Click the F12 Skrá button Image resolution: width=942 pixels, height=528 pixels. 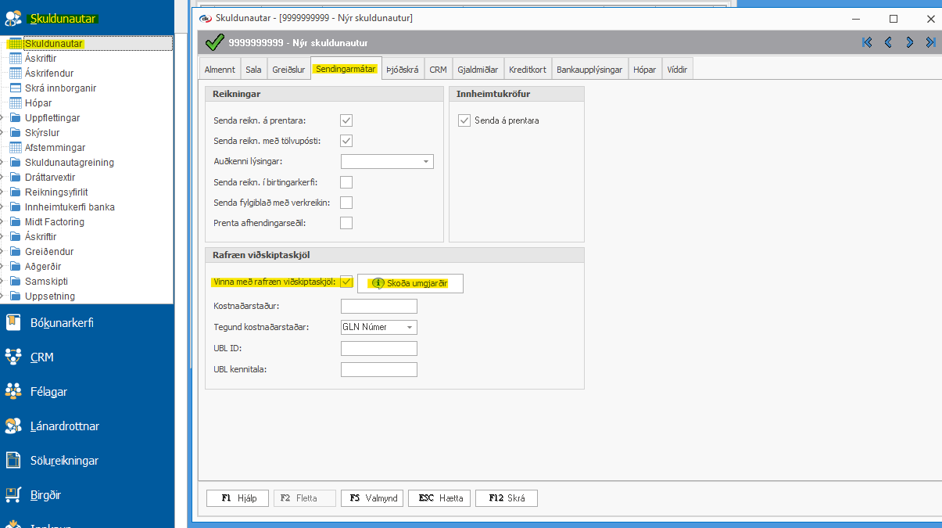click(507, 498)
